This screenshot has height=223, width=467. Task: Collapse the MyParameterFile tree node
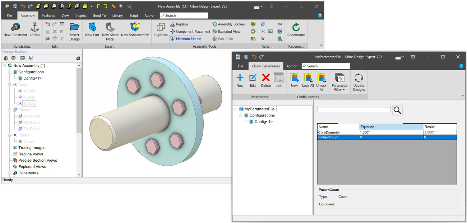coord(236,109)
